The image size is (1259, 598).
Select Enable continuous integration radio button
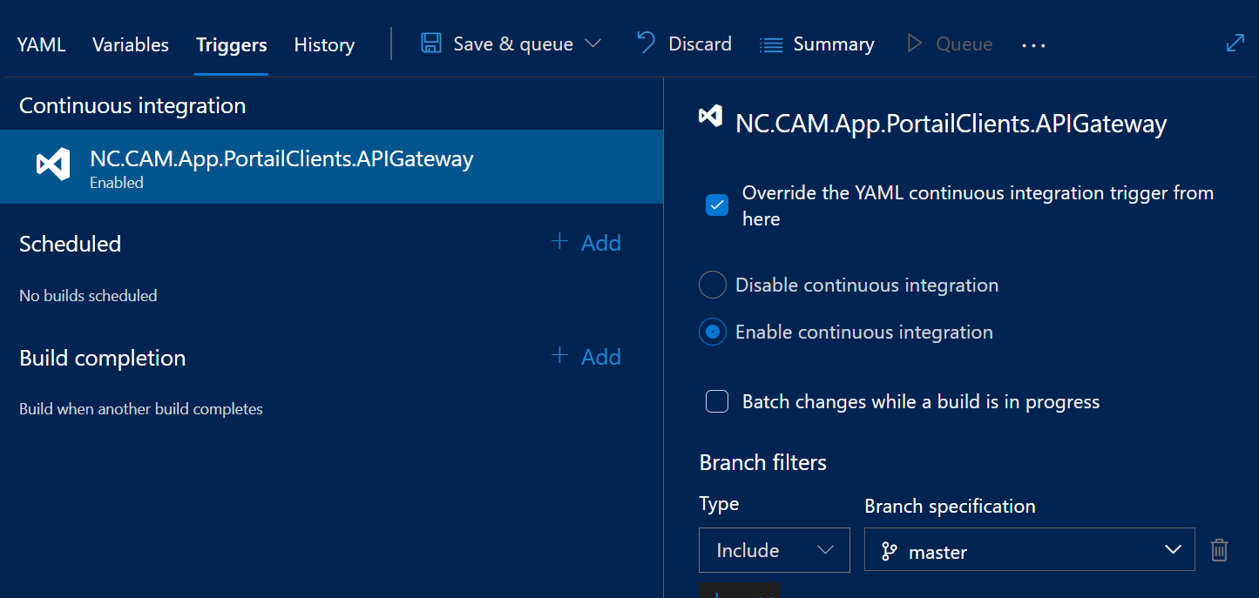713,333
